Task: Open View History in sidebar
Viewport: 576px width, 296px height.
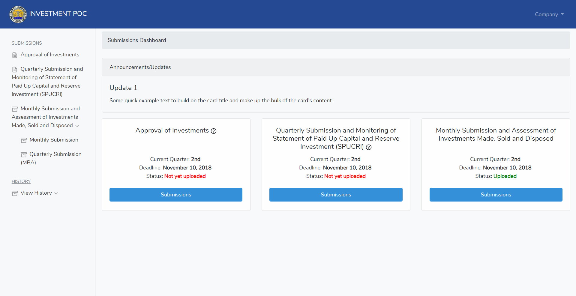Action: pos(36,193)
